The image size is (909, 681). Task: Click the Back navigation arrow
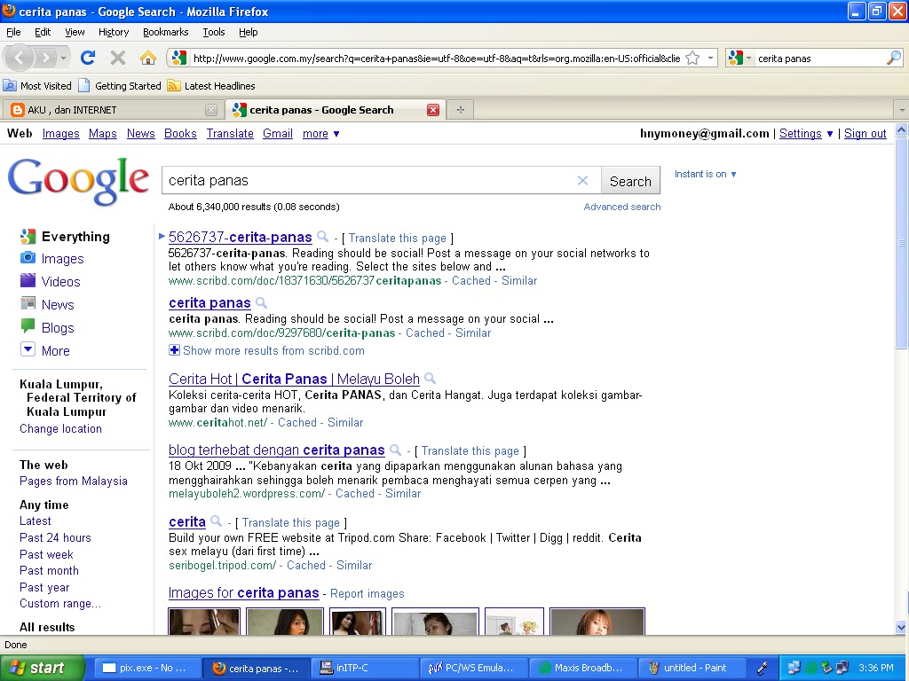click(x=20, y=58)
